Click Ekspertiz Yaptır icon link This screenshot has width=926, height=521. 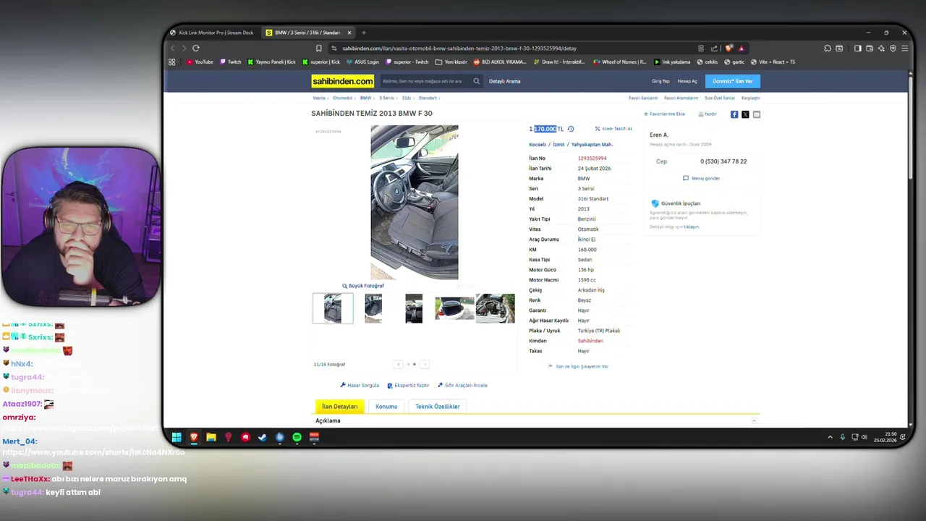pos(409,385)
